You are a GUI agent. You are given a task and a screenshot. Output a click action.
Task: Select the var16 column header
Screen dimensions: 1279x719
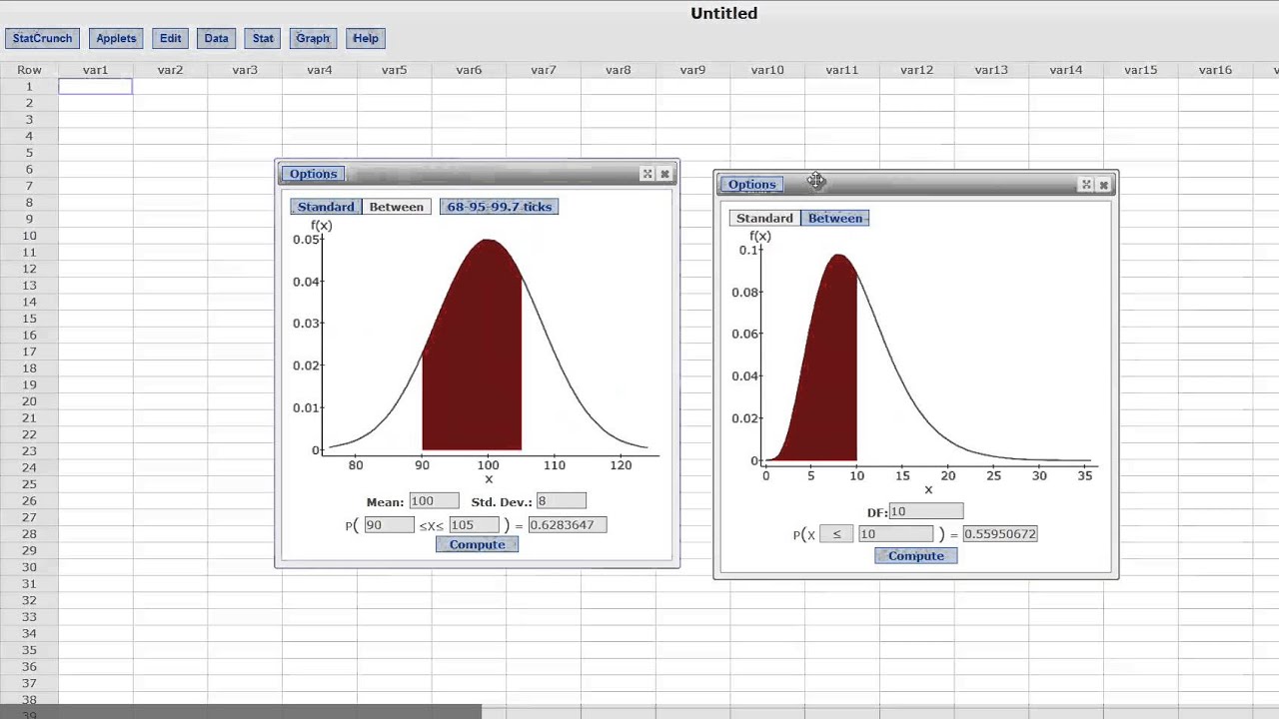click(1215, 70)
